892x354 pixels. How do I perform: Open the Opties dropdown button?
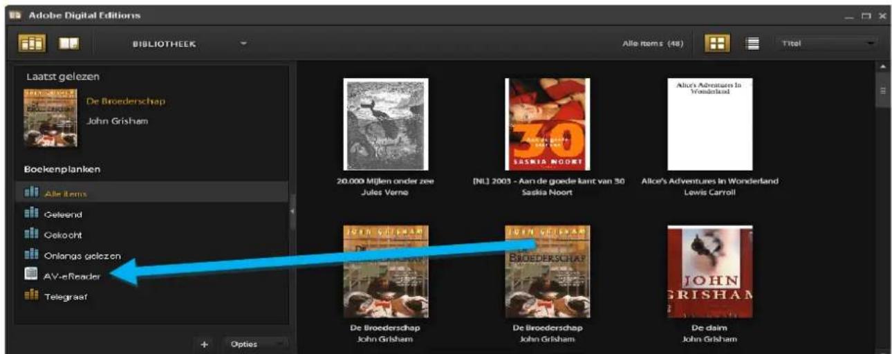pos(256,344)
